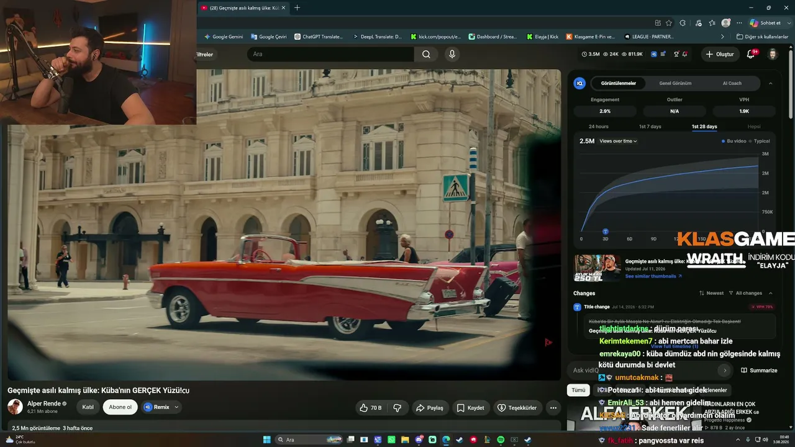Click the Summarize button
Viewport: 795px width, 447px height.
759,371
